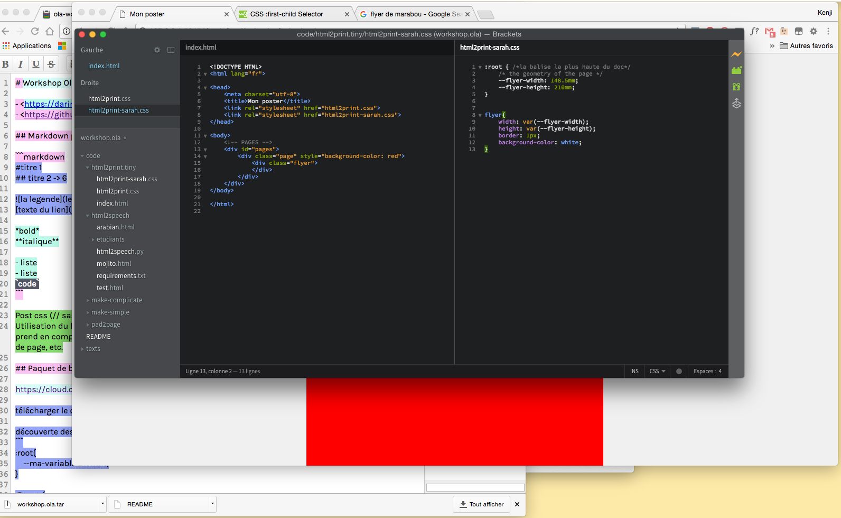Screen dimensions: 841x518
Task: Fold the head element on HTML line 4
Action: coord(205,88)
